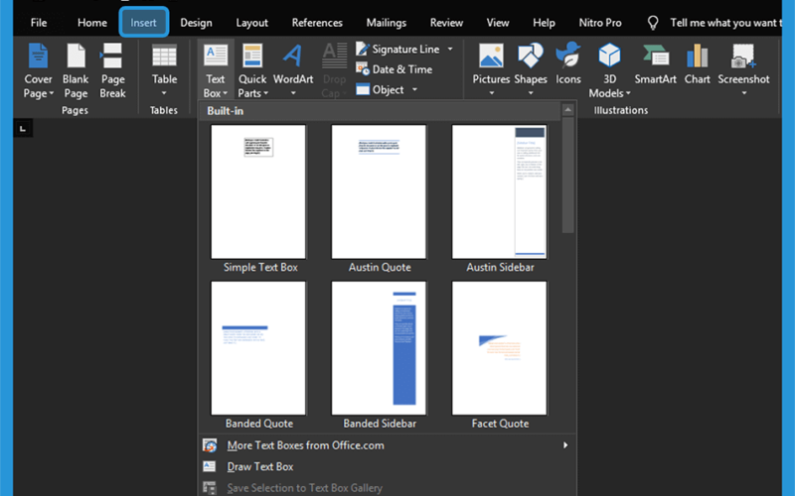Screen dimensions: 795x496
Task: Open the Table insert menu
Action: pyautogui.click(x=164, y=70)
